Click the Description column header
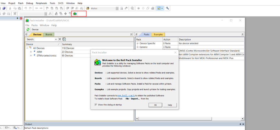Screen dimensions: 280x130 (x=211, y=39)
